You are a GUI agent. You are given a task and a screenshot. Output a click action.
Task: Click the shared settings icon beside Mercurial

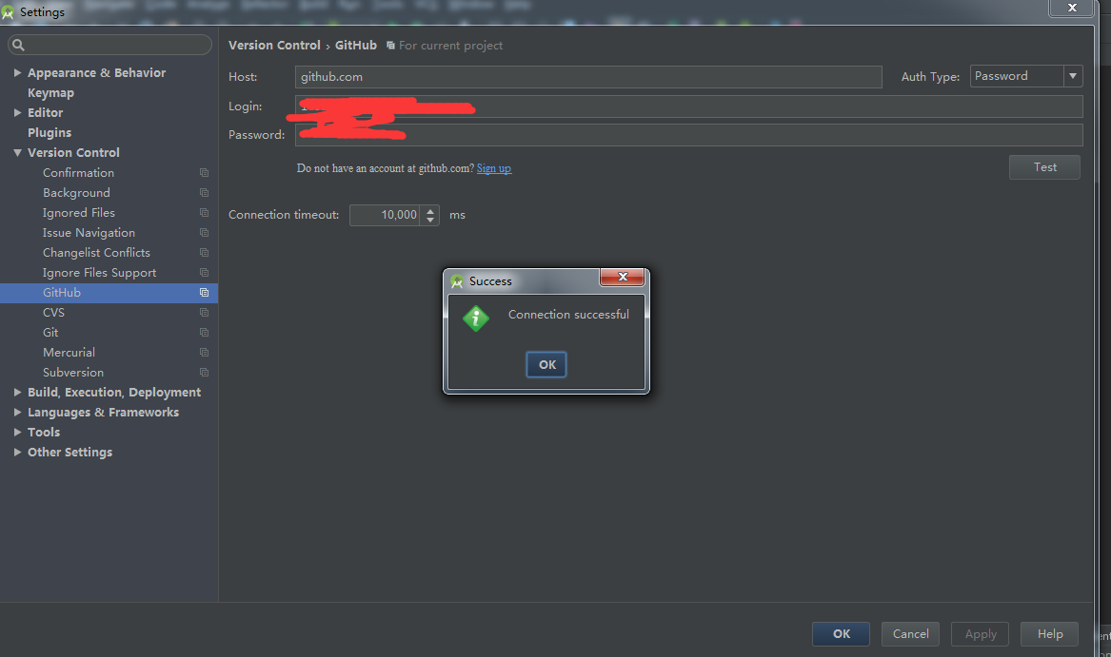point(204,352)
